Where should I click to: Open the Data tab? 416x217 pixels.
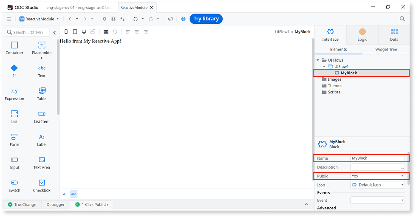pos(394,35)
